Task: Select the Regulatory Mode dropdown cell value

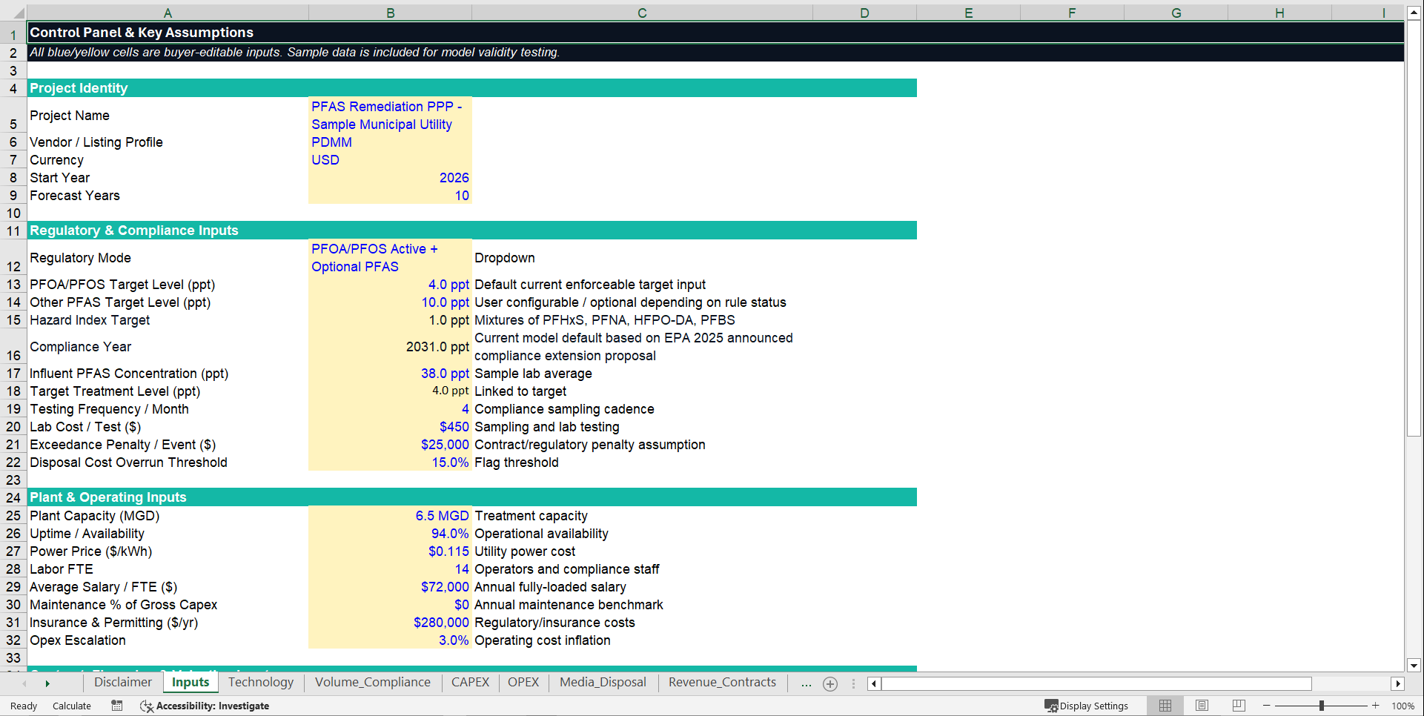Action: (x=390, y=257)
